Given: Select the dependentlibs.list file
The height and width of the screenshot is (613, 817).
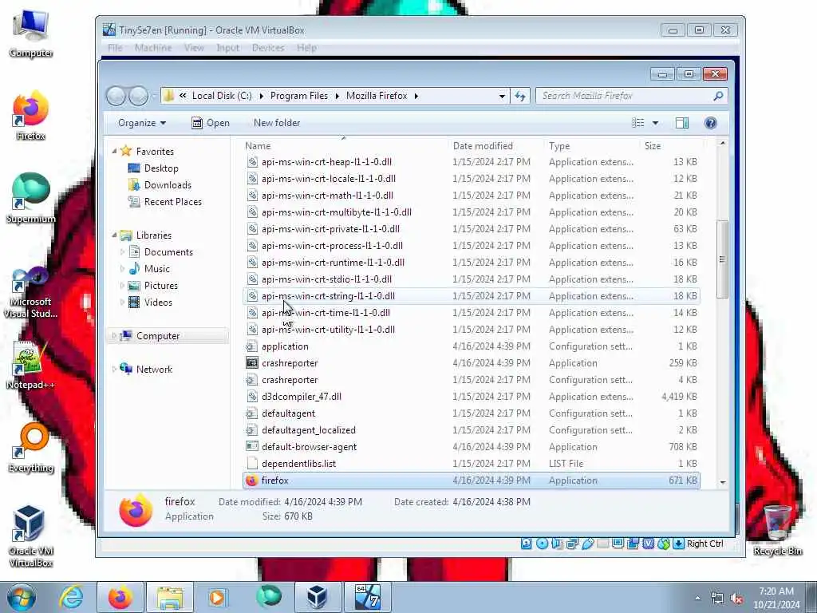Looking at the screenshot, I should [x=471, y=464].
